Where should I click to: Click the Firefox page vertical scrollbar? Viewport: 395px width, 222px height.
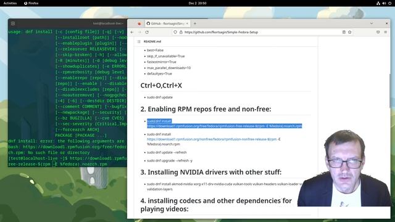[x=389, y=91]
